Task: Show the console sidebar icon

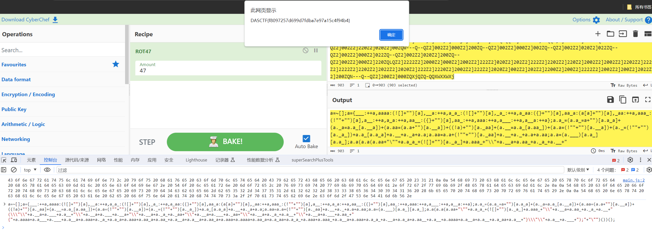Action: [x=4, y=170]
